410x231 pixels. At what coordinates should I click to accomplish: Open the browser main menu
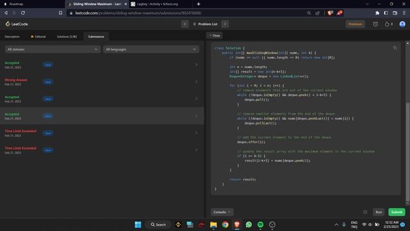coord(404,13)
